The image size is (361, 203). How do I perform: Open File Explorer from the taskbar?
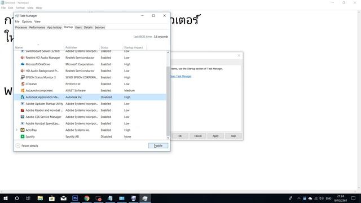tap(40, 198)
